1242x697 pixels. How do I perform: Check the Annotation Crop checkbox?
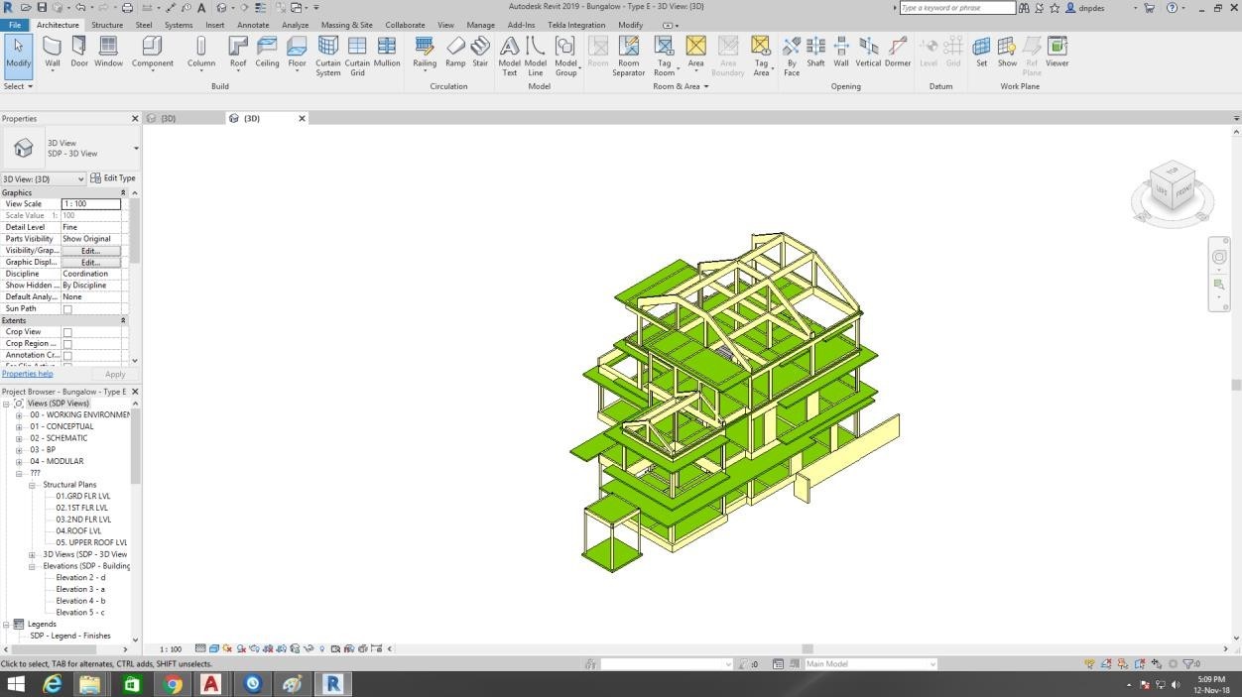click(67, 355)
